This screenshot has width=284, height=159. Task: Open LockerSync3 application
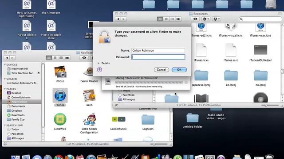click(x=118, y=119)
